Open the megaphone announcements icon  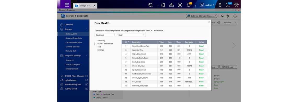coord(163,5)
